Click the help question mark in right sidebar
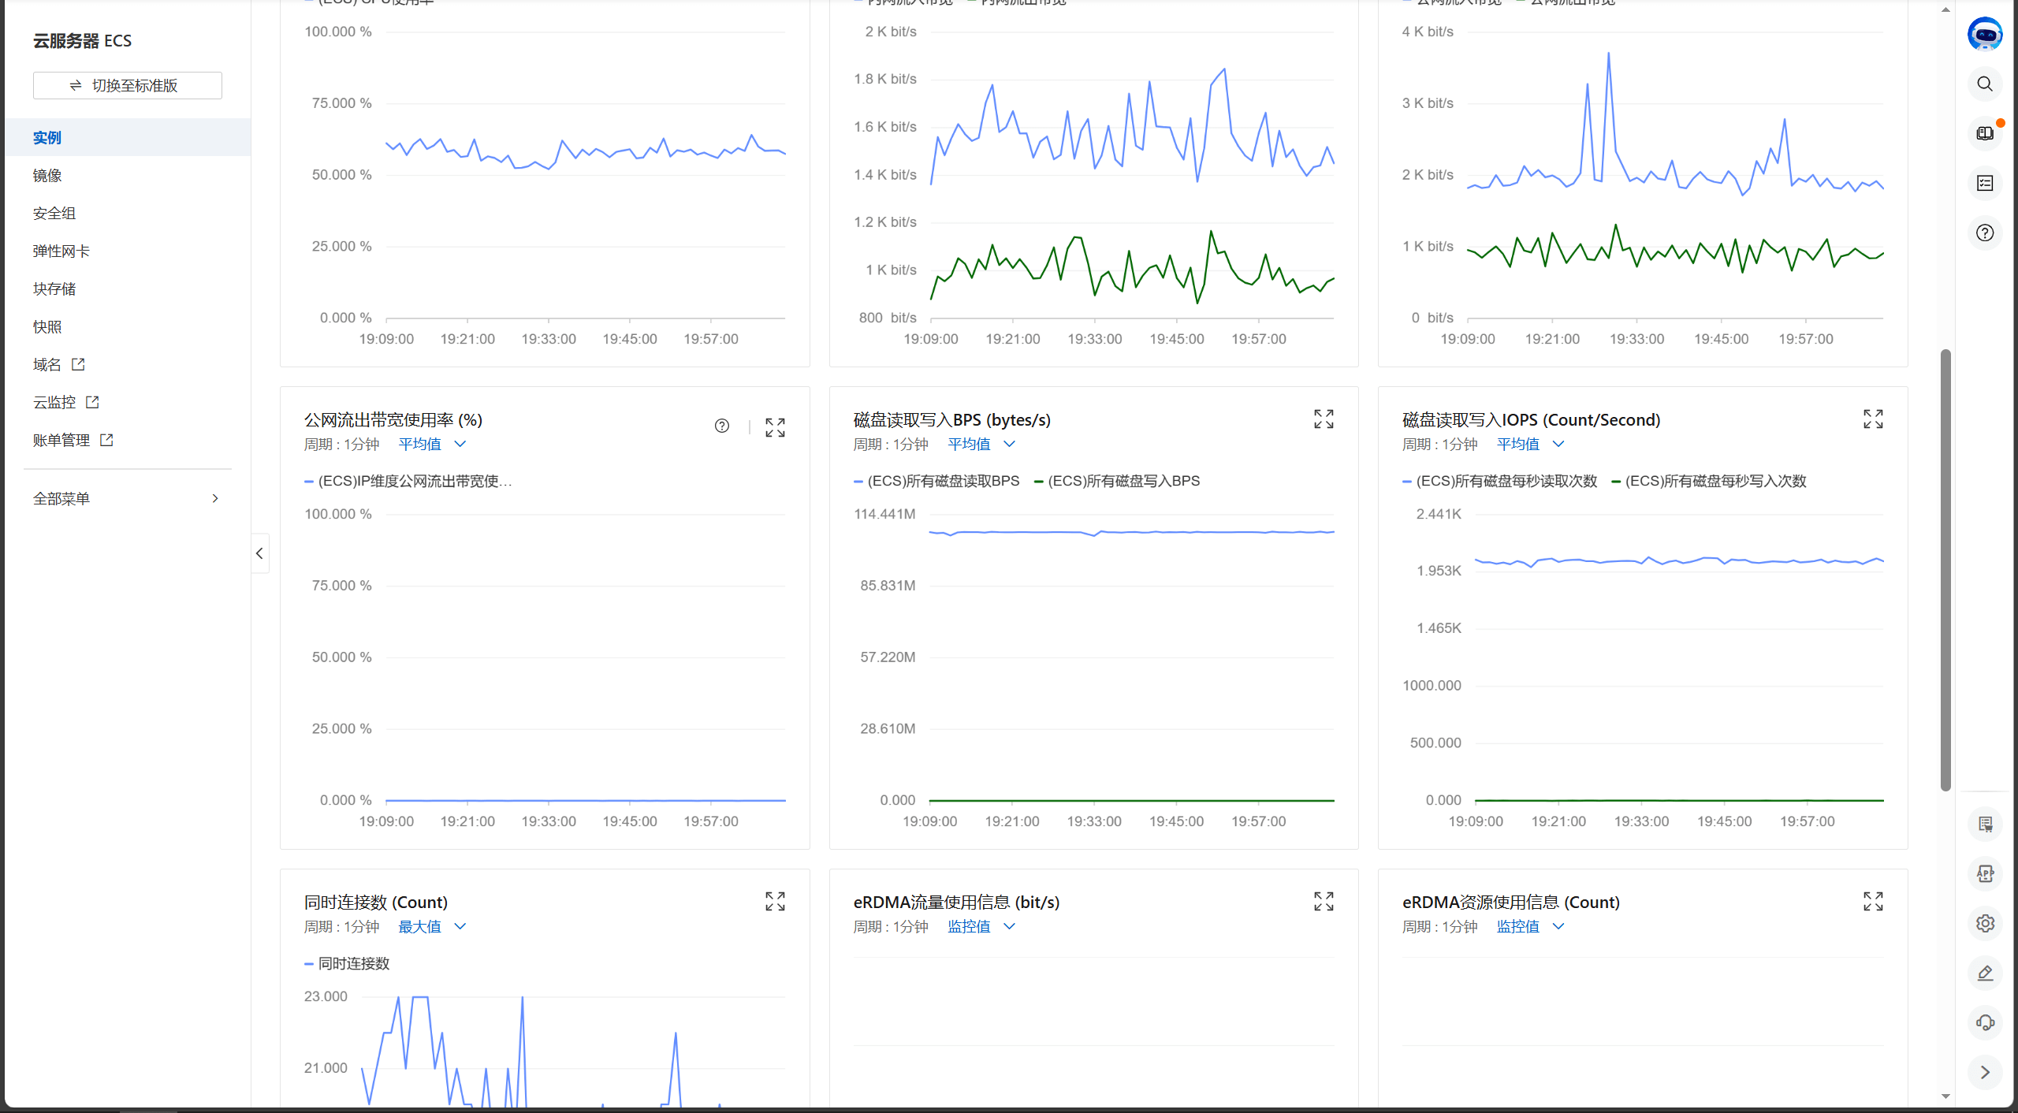The image size is (2018, 1113). tap(1984, 233)
